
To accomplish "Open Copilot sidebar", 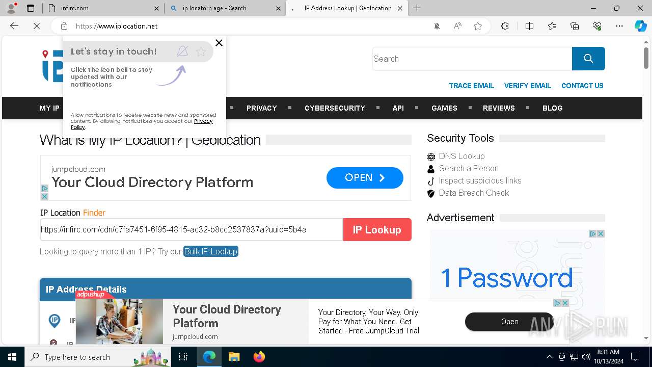I will (x=640, y=26).
